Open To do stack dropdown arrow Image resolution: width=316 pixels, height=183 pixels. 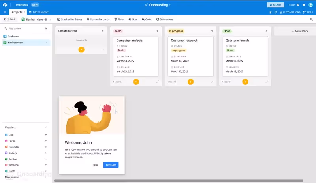tap(157, 31)
